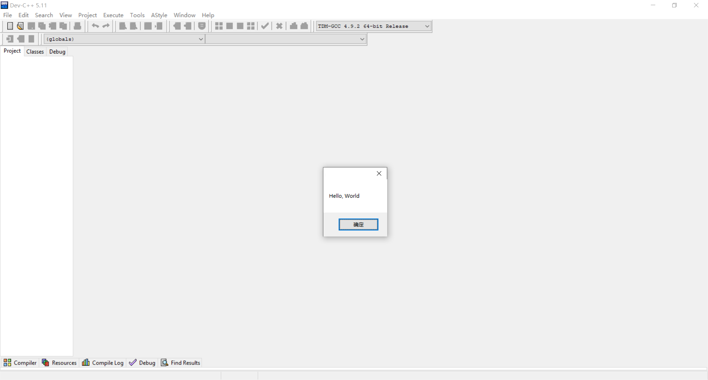
Task: Click the Redo arrow icon
Action: coord(106,26)
